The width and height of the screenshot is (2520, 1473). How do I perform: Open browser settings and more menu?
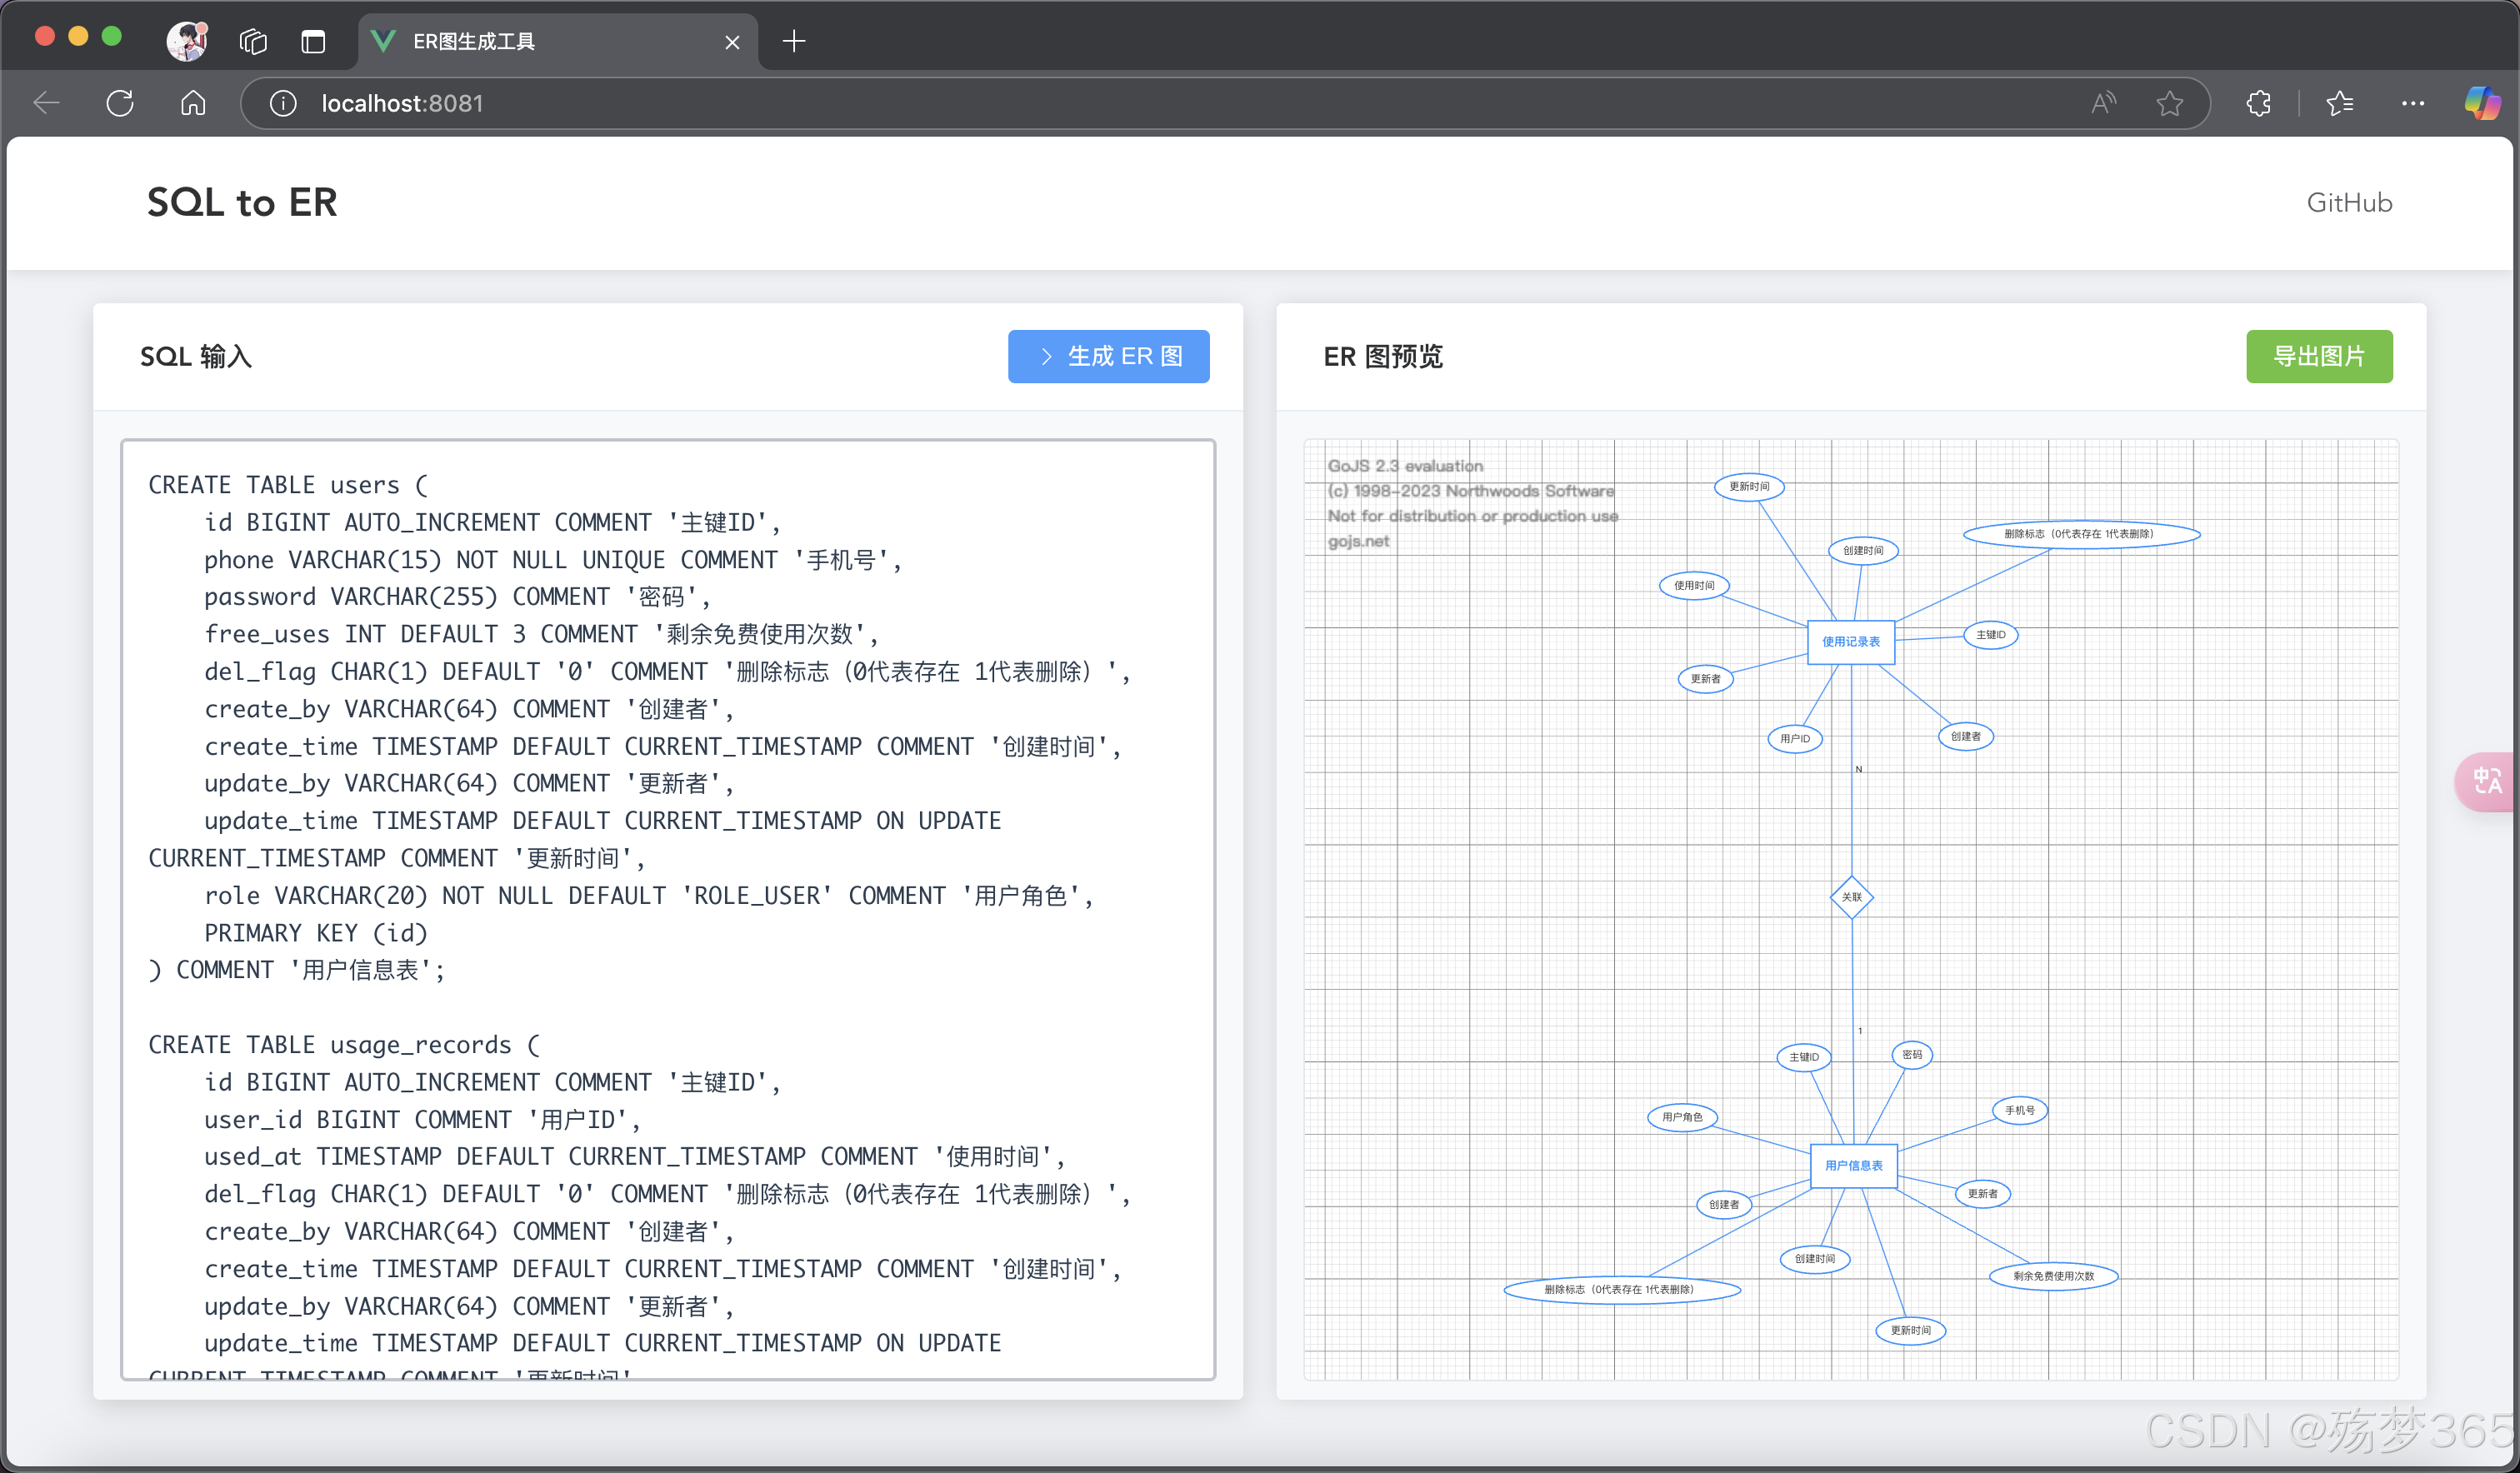[x=2412, y=103]
